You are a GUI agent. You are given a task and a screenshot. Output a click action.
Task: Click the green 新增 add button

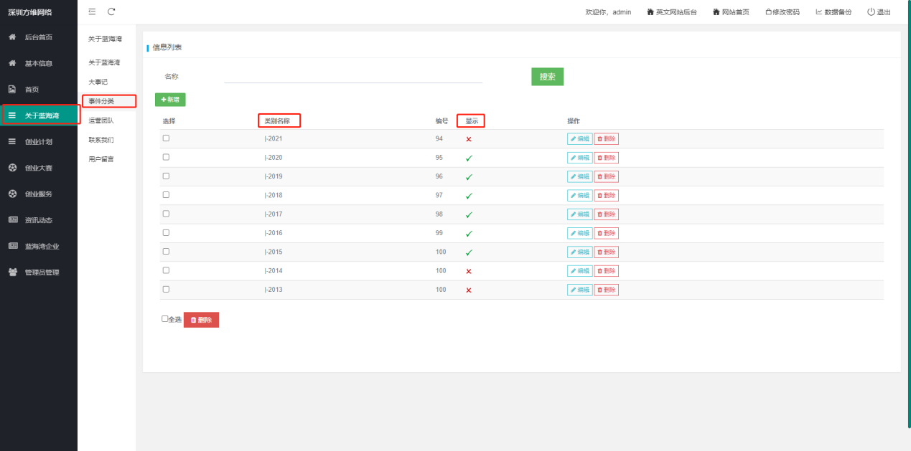170,100
